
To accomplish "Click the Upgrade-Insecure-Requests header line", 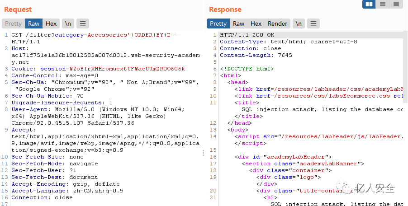I will click(x=62, y=103).
